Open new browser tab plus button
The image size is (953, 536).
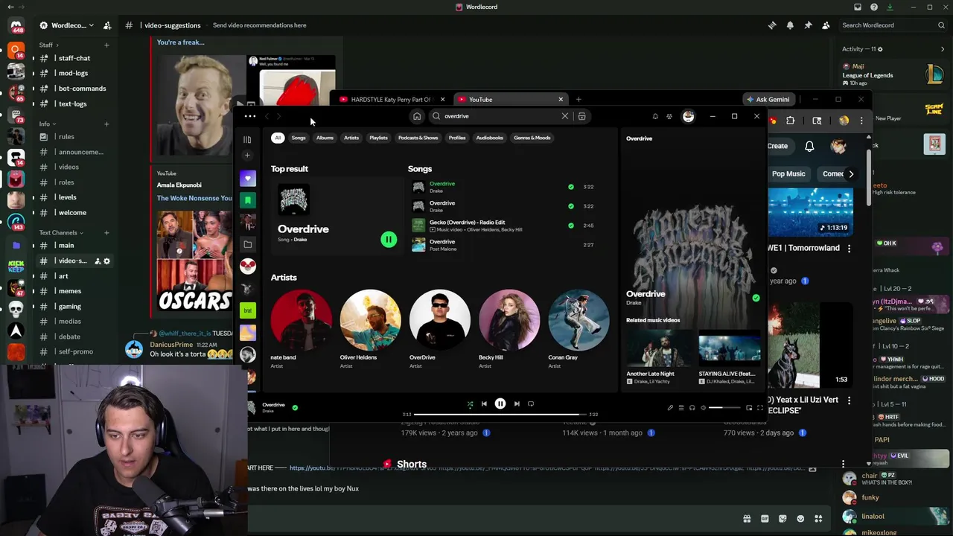click(x=579, y=99)
